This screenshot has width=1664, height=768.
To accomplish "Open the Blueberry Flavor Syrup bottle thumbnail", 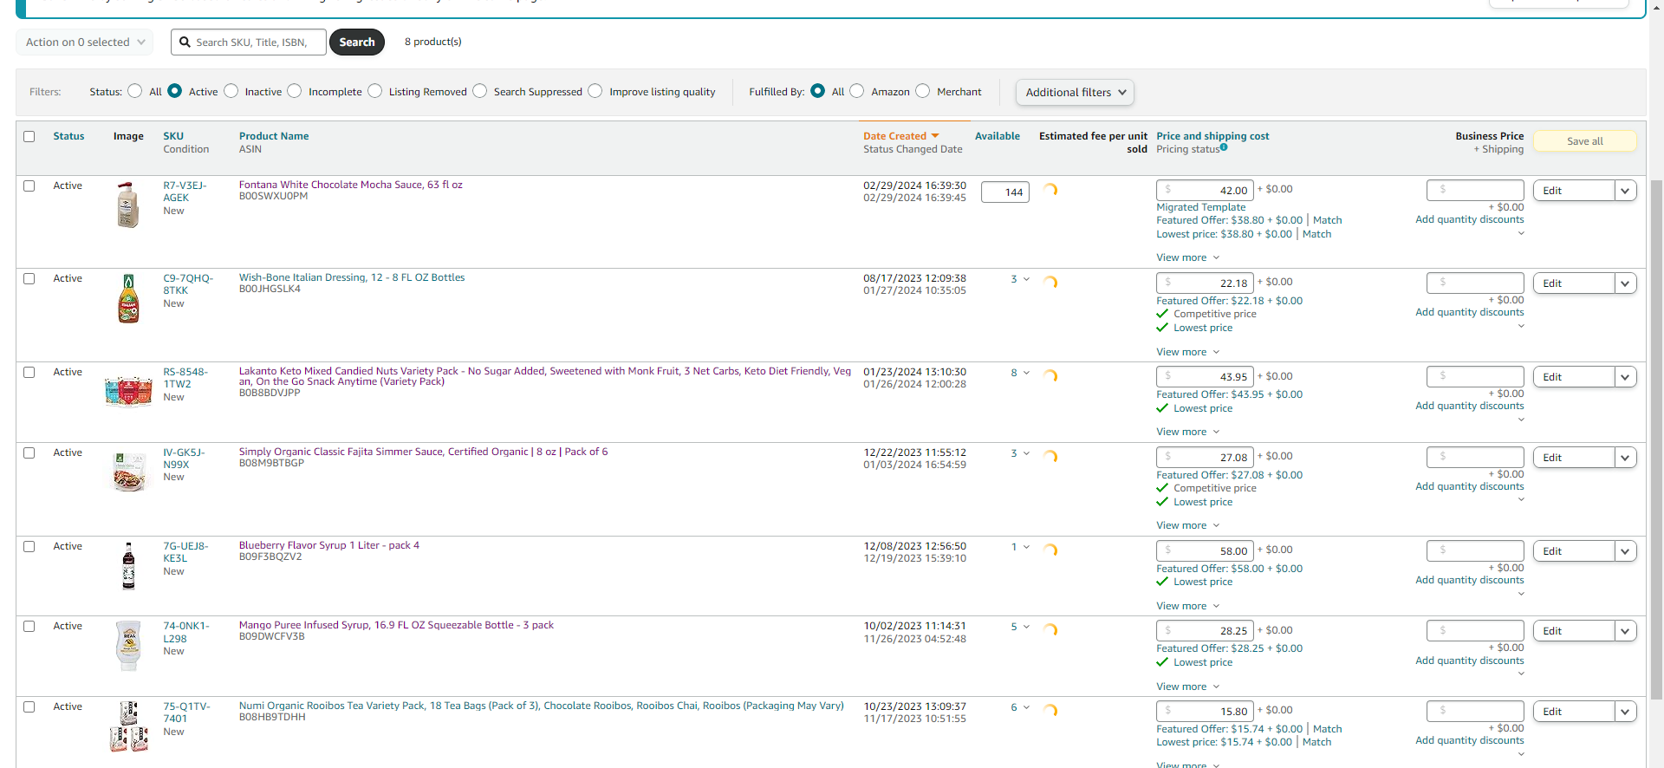I will point(128,566).
